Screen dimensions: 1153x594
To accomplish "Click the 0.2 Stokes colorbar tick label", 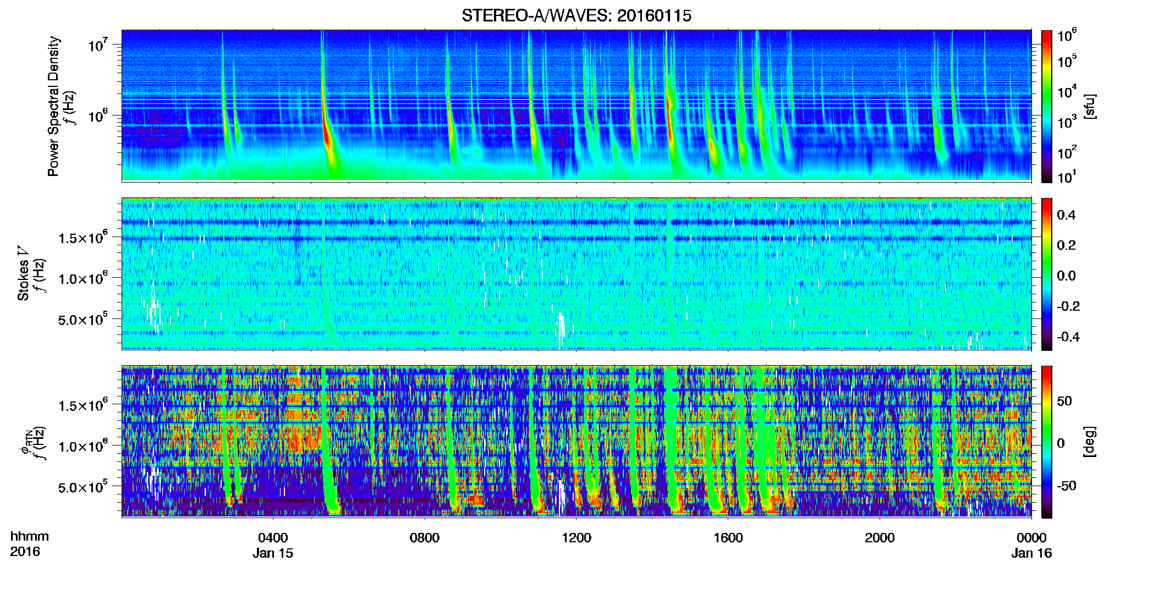I will point(1066,245).
